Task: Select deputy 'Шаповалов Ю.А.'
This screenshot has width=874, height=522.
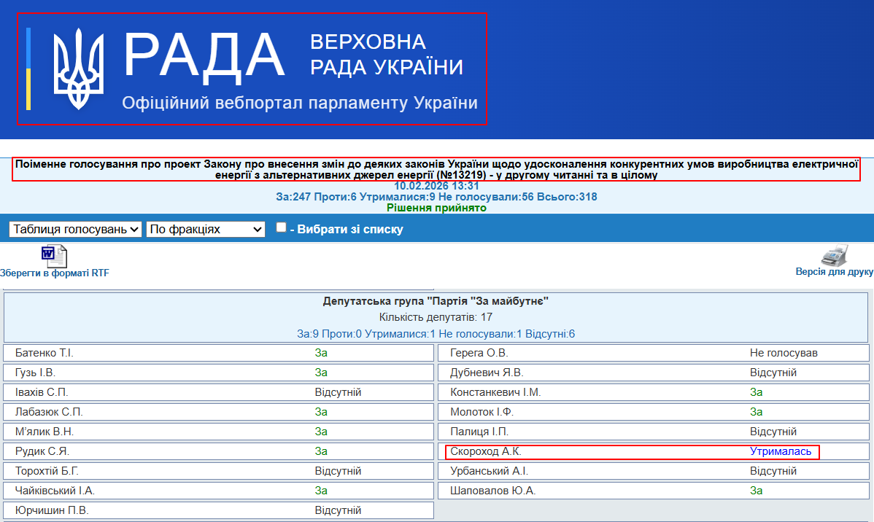Action: [492, 490]
